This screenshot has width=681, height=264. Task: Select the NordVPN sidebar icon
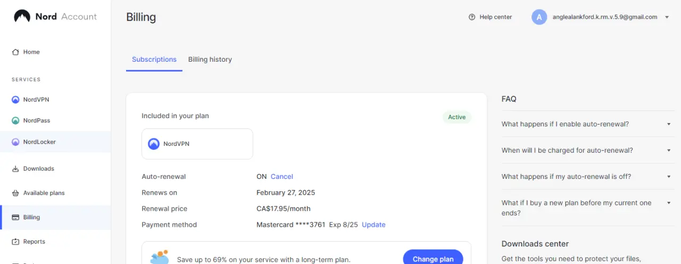click(15, 100)
